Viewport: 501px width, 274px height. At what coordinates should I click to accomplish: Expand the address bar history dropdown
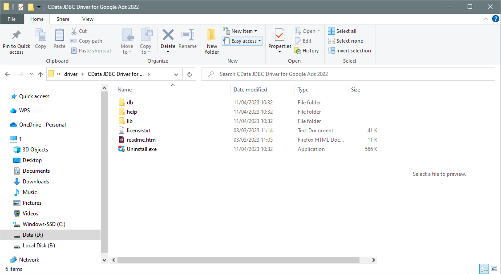pyautogui.click(x=176, y=74)
